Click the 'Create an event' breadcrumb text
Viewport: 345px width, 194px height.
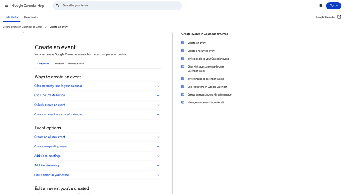point(59,27)
